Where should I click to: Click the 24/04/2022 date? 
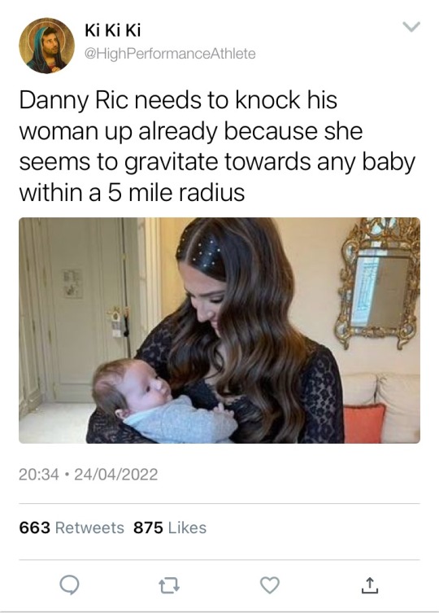(116, 475)
